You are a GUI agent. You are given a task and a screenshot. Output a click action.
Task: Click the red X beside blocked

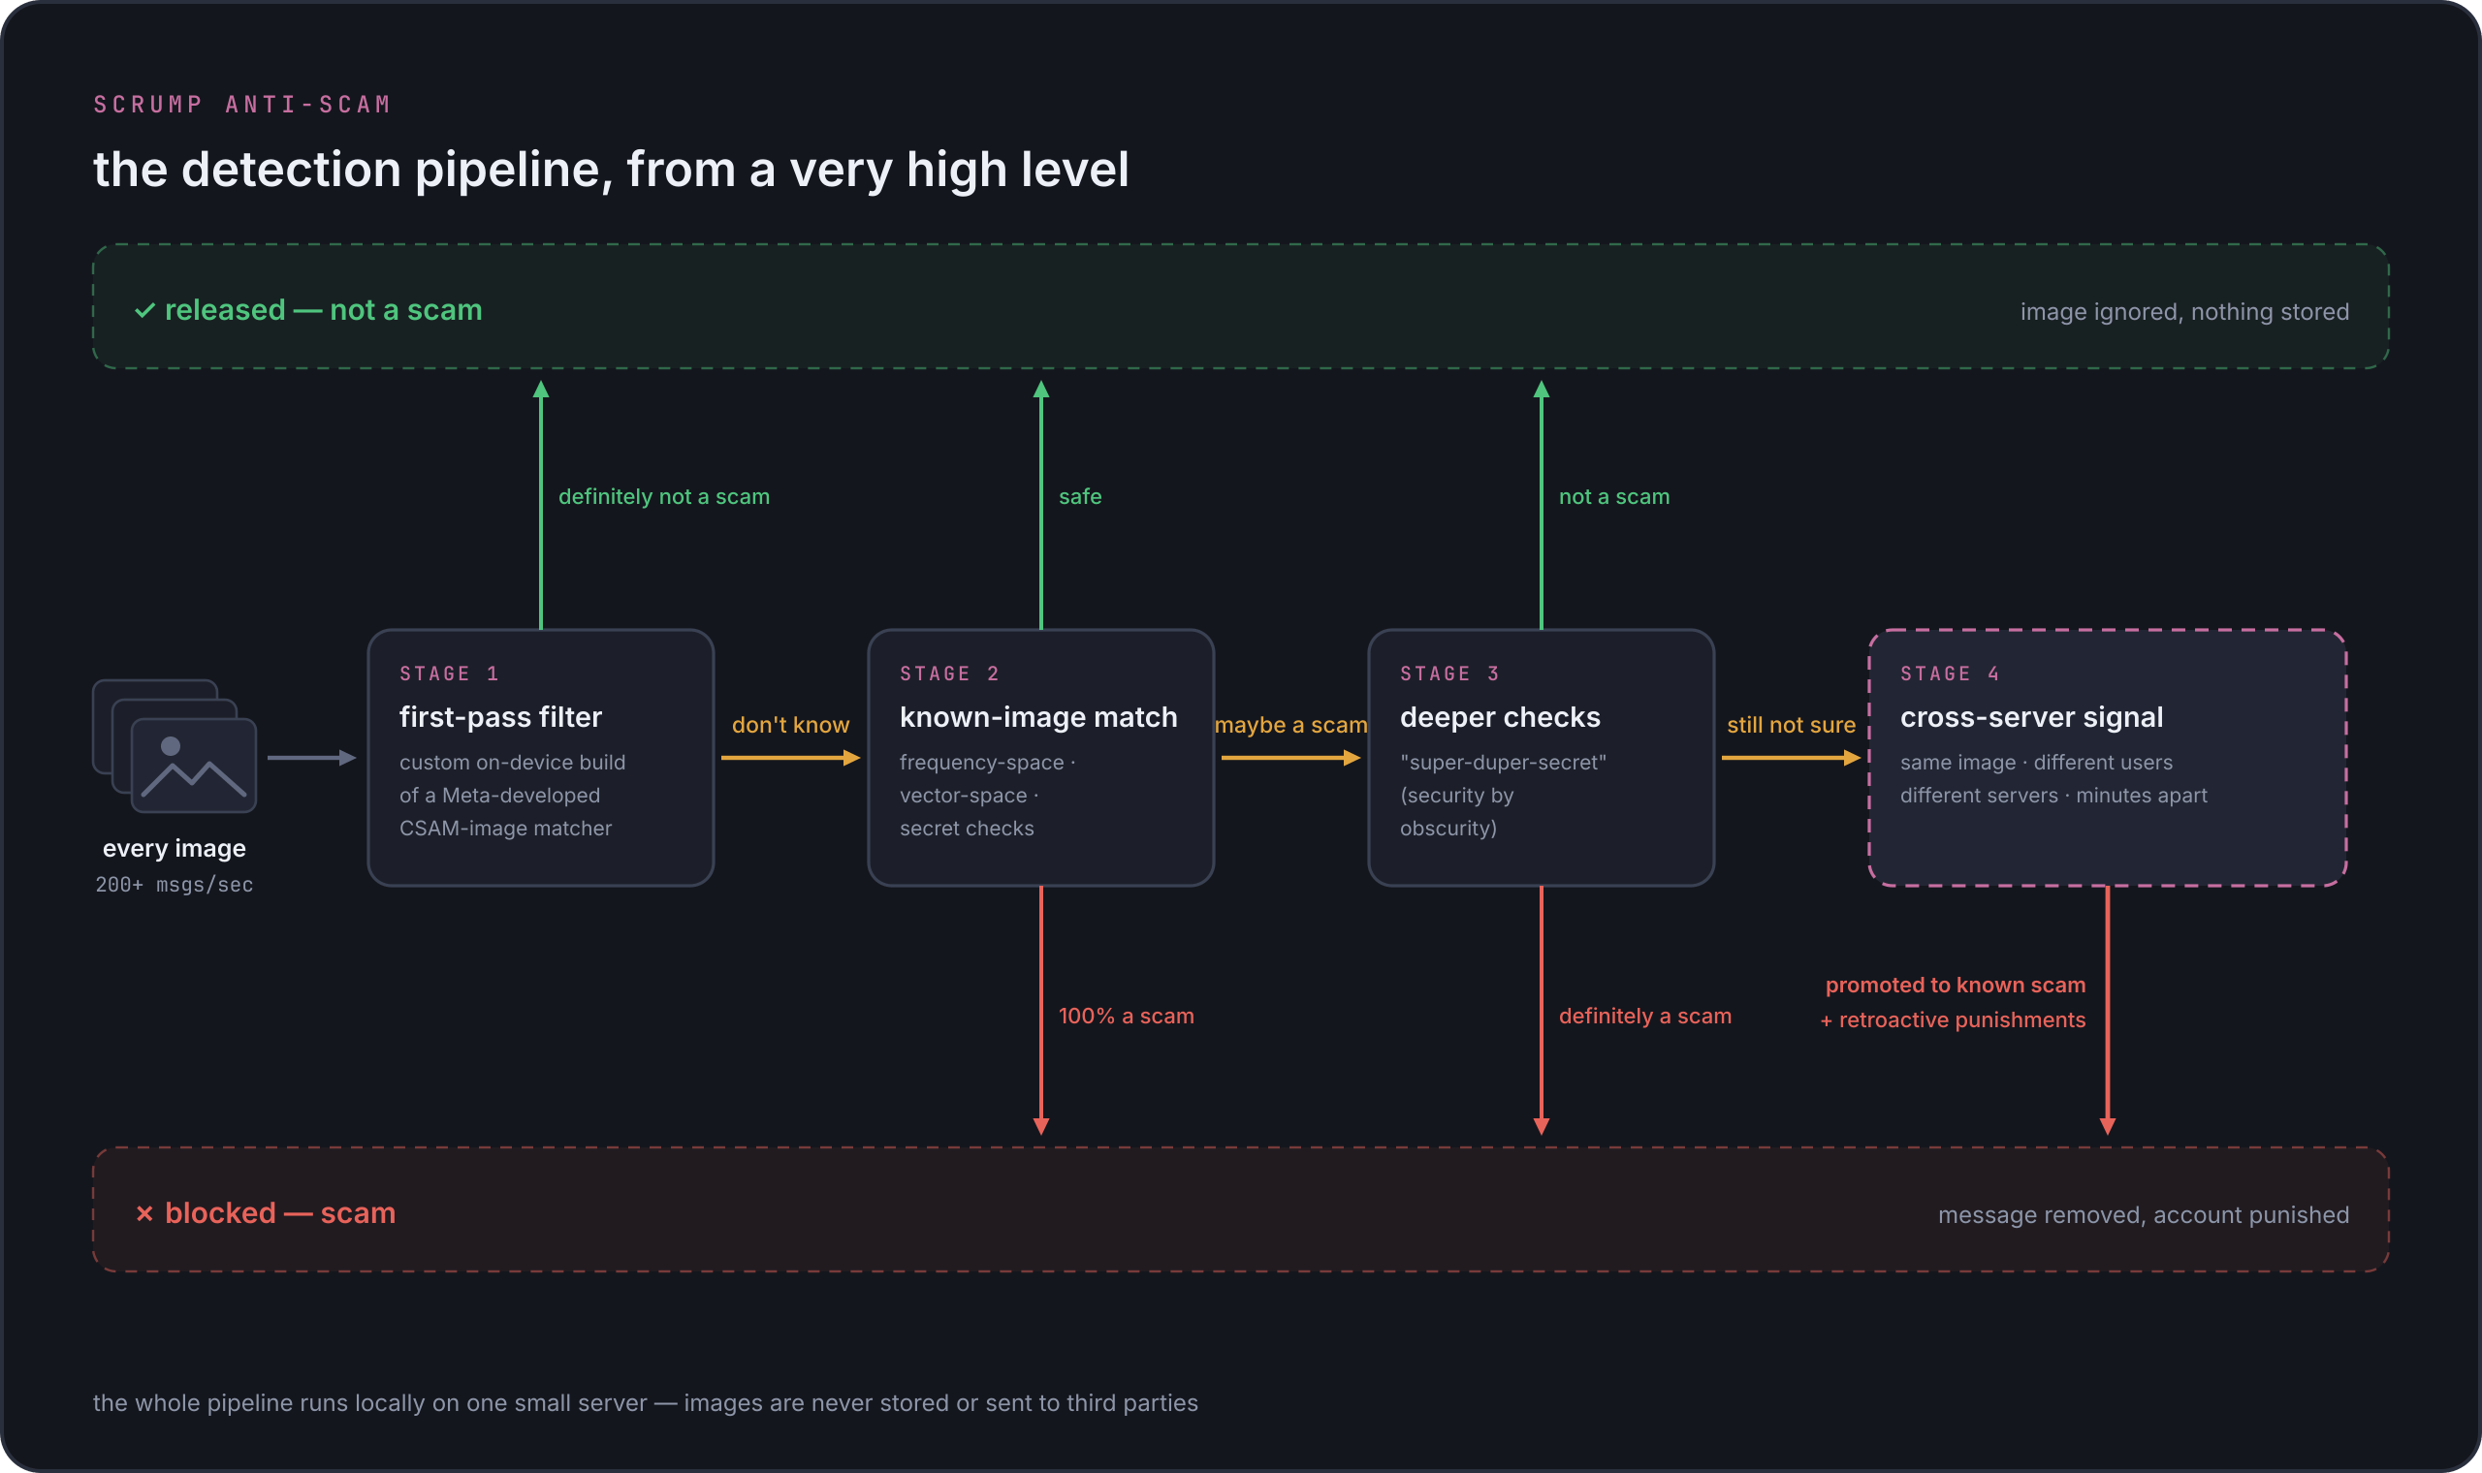coord(145,1213)
